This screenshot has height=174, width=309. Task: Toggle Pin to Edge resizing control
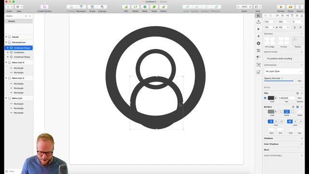coord(269,41)
